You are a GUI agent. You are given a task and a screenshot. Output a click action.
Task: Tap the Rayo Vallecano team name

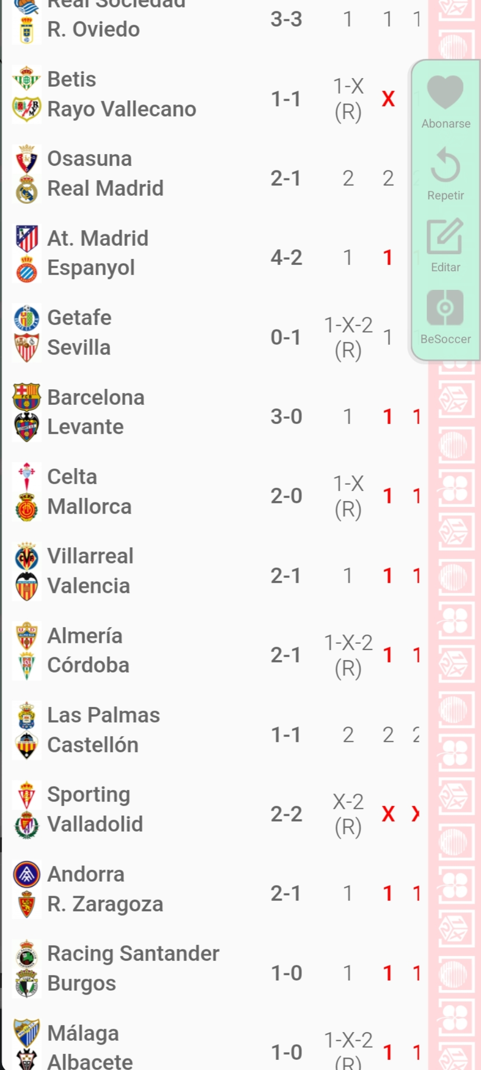click(122, 109)
